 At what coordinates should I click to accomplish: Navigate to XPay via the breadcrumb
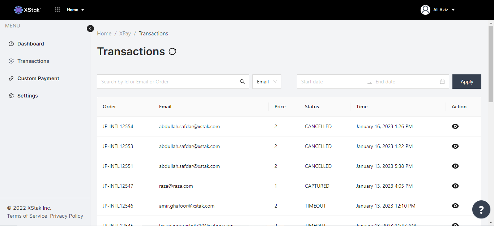(x=125, y=33)
